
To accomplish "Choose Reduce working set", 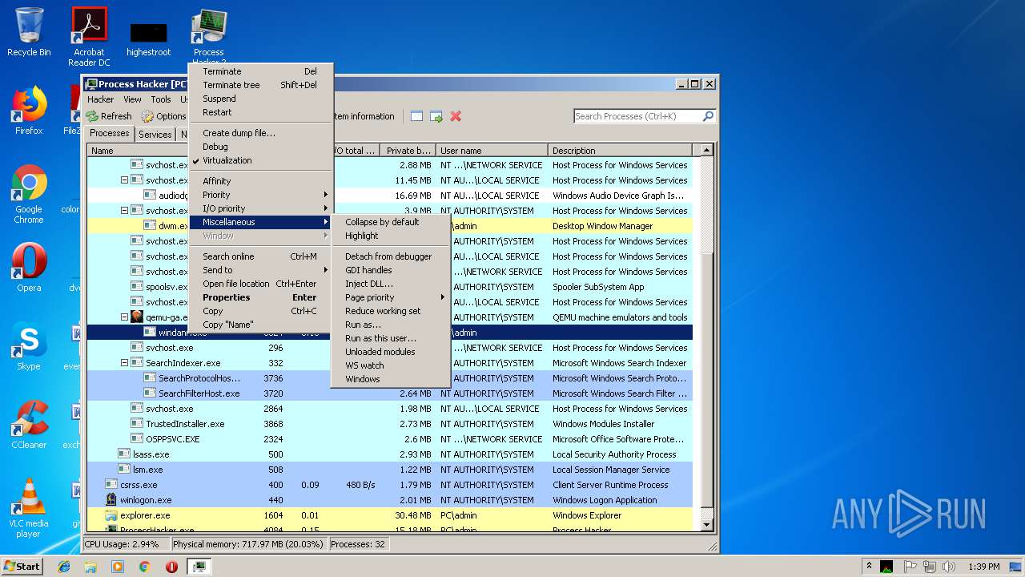I will pyautogui.click(x=391, y=311).
